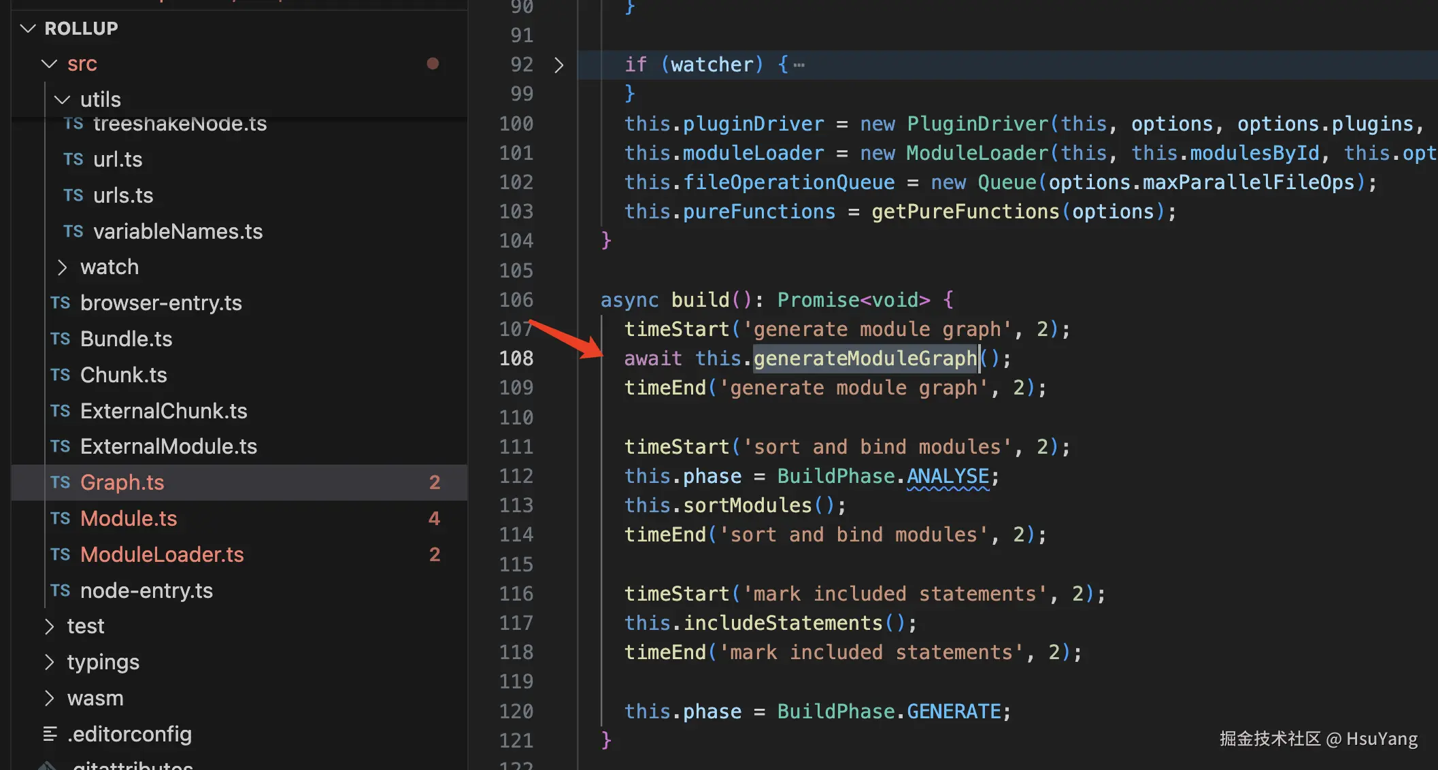Open ModuleLoader.ts file
1438x770 pixels.
tap(162, 554)
